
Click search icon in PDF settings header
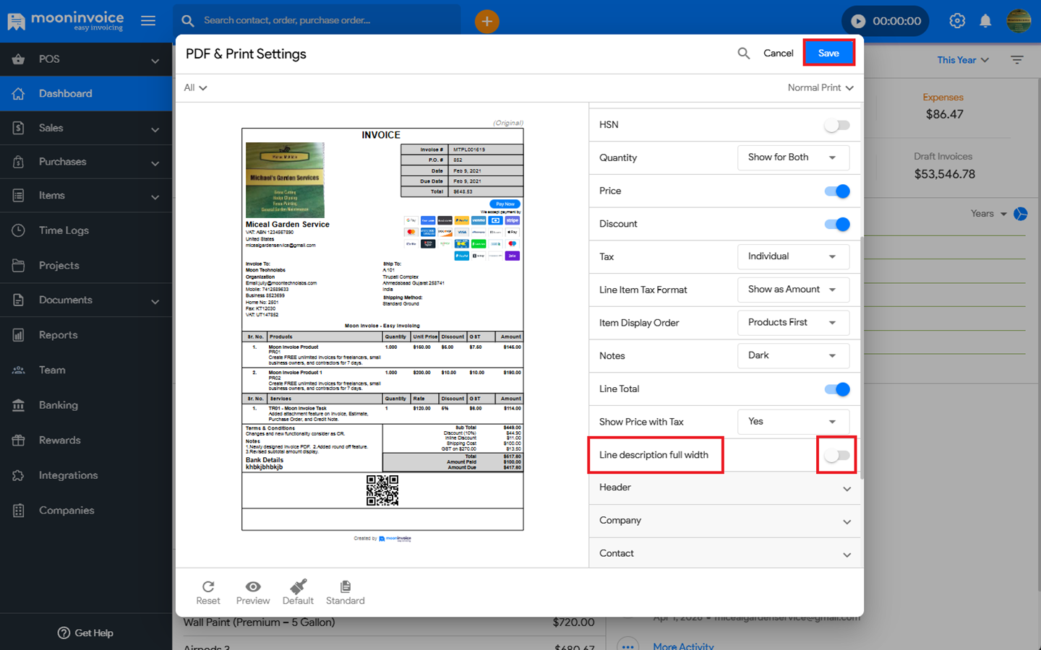click(743, 53)
